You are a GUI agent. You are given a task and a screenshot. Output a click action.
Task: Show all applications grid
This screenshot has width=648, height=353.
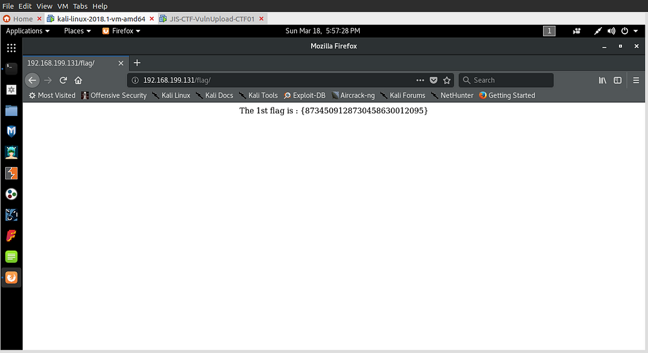11,48
